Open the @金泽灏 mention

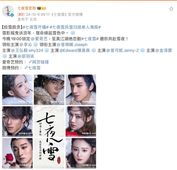(163, 50)
